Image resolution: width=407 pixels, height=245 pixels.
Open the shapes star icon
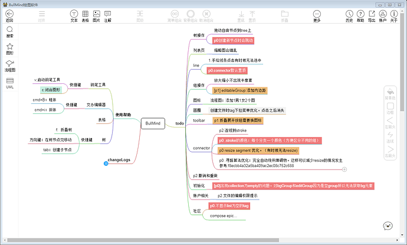click(9, 46)
